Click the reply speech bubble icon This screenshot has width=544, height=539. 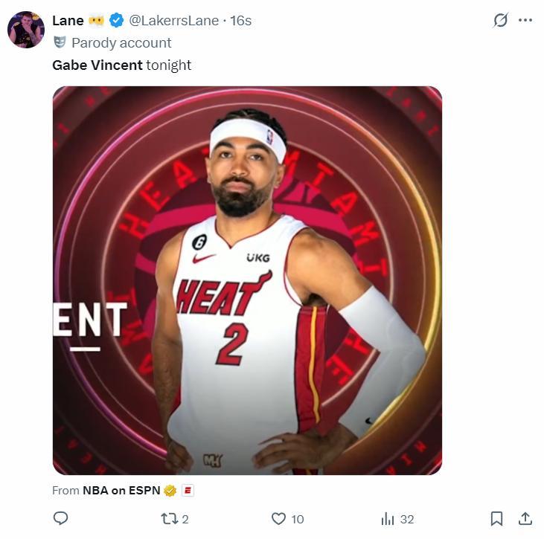pyautogui.click(x=61, y=518)
